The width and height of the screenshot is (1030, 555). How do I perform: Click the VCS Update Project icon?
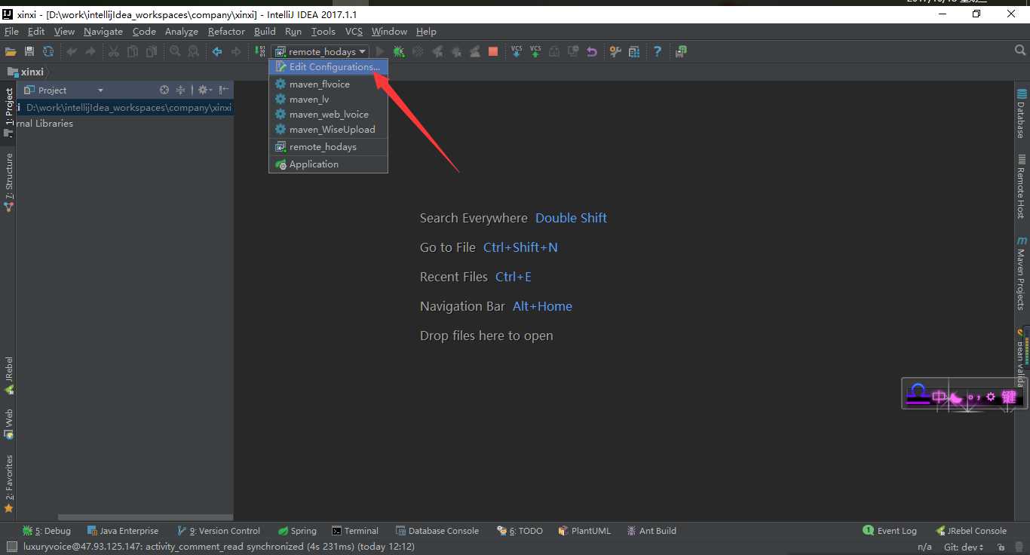pos(517,51)
